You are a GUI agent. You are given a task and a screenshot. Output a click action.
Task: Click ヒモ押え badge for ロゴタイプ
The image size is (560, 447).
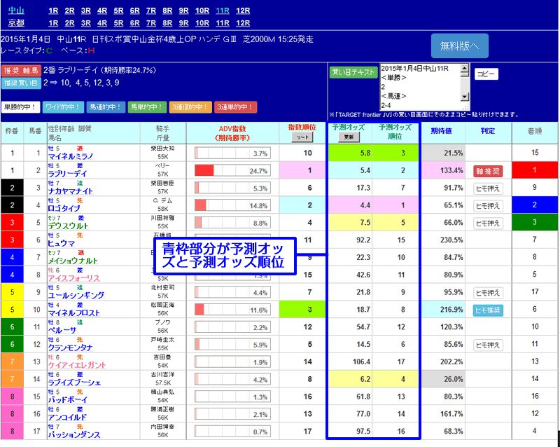click(488, 206)
